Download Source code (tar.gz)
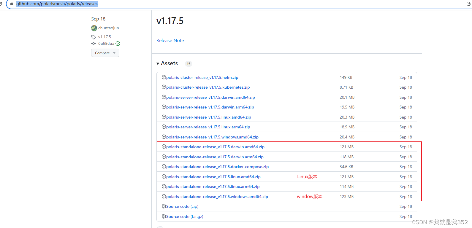The width and height of the screenshot is (472, 228). coord(185,216)
